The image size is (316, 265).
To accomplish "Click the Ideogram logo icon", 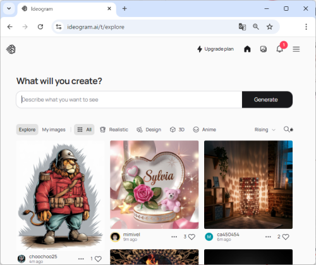I will [x=11, y=49].
